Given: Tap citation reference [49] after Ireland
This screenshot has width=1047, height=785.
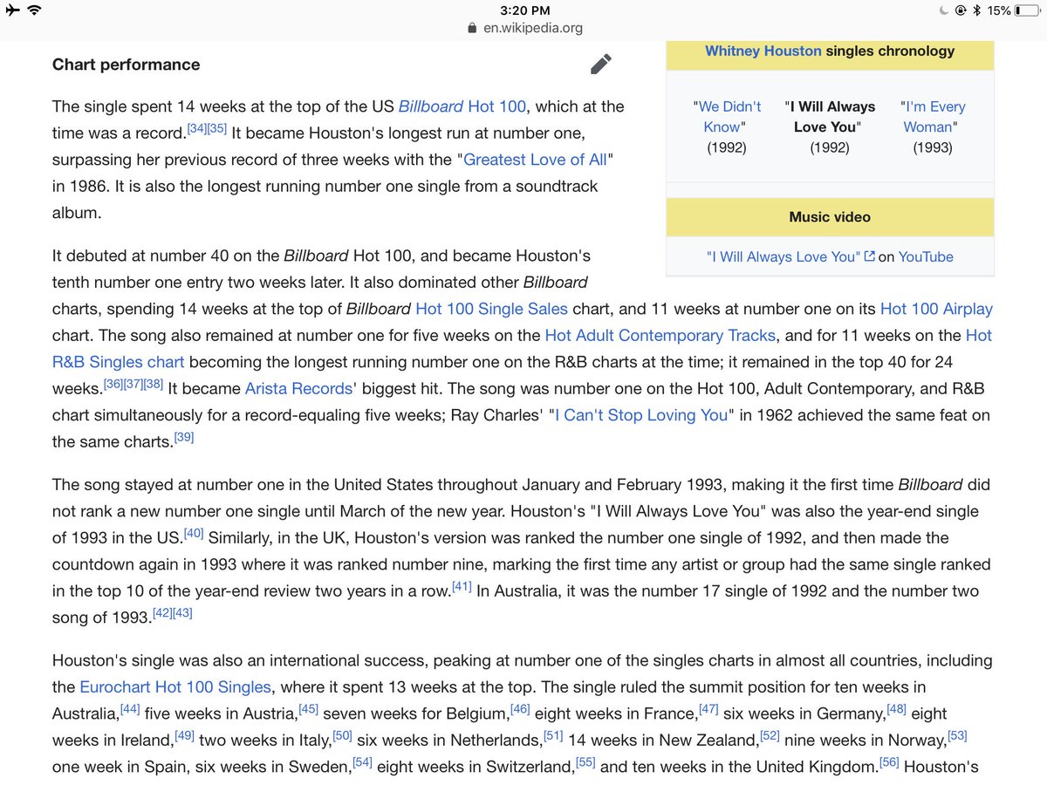Looking at the screenshot, I should 184,736.
